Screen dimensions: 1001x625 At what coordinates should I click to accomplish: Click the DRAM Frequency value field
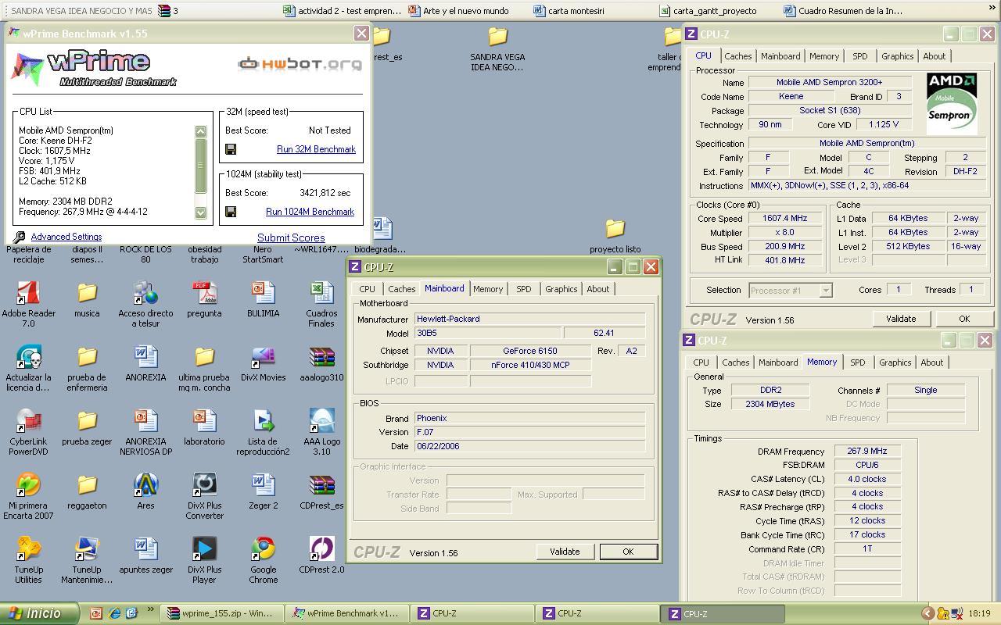tap(867, 452)
